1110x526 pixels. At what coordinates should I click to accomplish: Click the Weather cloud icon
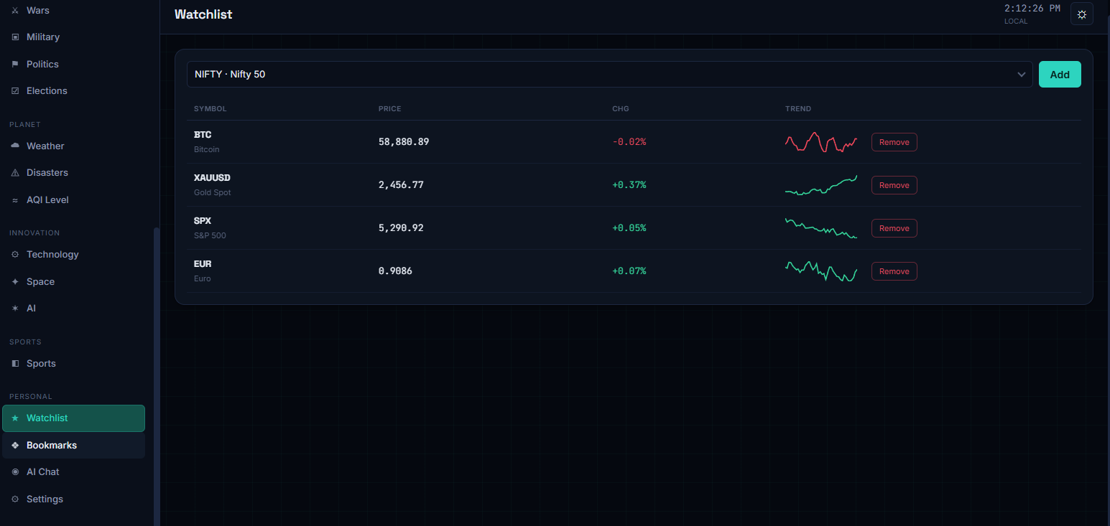pyautogui.click(x=15, y=146)
